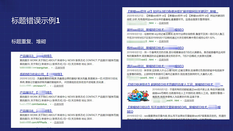Open 百度快照 for the 清远seo培训 result
The width and height of the screenshot is (233, 131).
click(164, 78)
